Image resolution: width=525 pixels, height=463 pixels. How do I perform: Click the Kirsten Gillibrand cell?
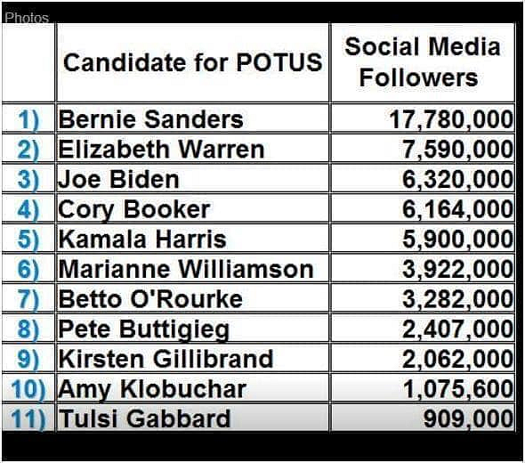point(192,358)
